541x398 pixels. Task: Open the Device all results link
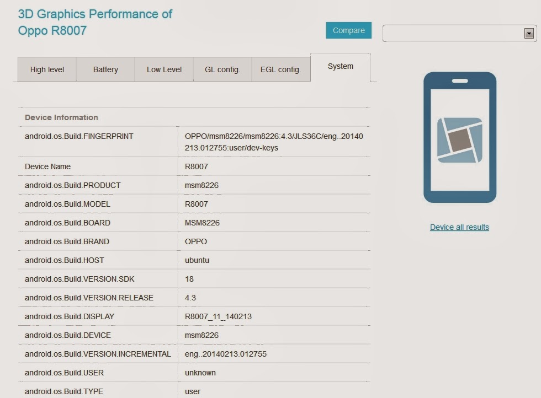(x=459, y=228)
